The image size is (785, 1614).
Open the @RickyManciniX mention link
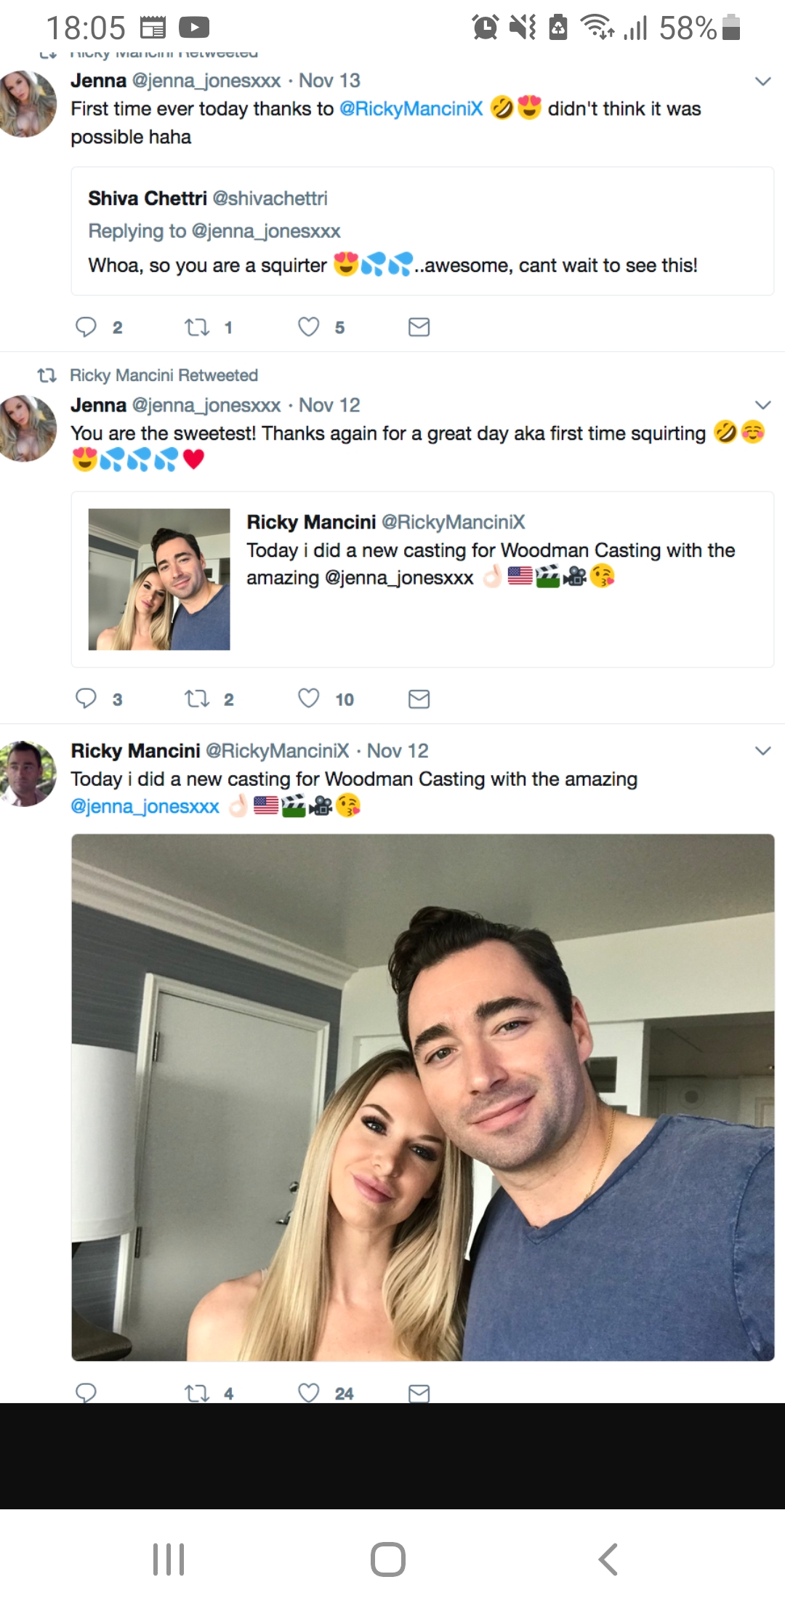pyautogui.click(x=411, y=109)
